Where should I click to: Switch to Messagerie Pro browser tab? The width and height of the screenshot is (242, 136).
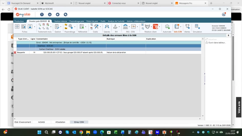point(191,3)
